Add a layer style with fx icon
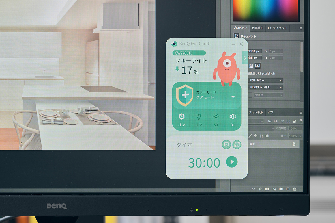 [x=260, y=189]
